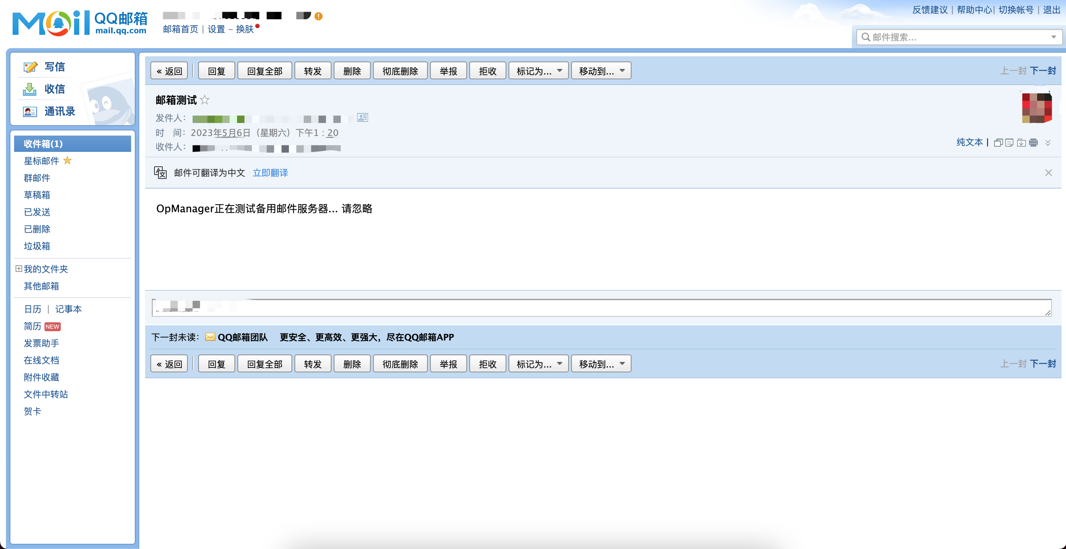
Task: Close the translation suggestion bar
Action: [x=1048, y=173]
